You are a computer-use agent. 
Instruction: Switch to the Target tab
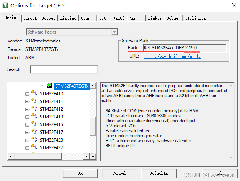coord(30,18)
